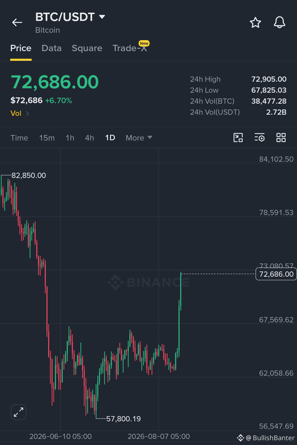
Task: Tap the current price label 72,686.00 on axis
Action: point(276,274)
